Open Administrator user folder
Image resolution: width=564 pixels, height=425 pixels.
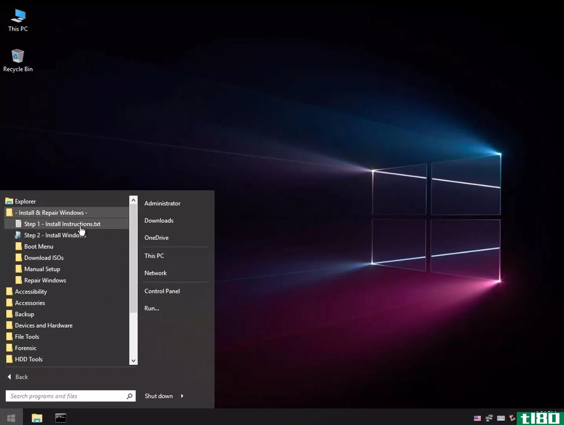(162, 203)
